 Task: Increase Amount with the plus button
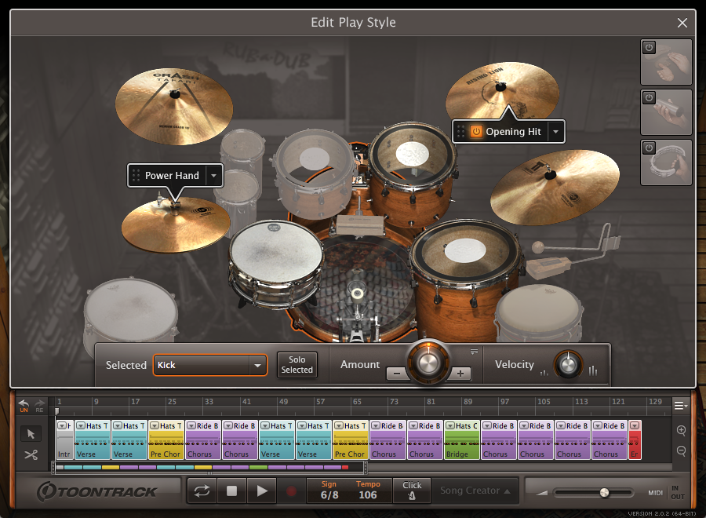(460, 374)
